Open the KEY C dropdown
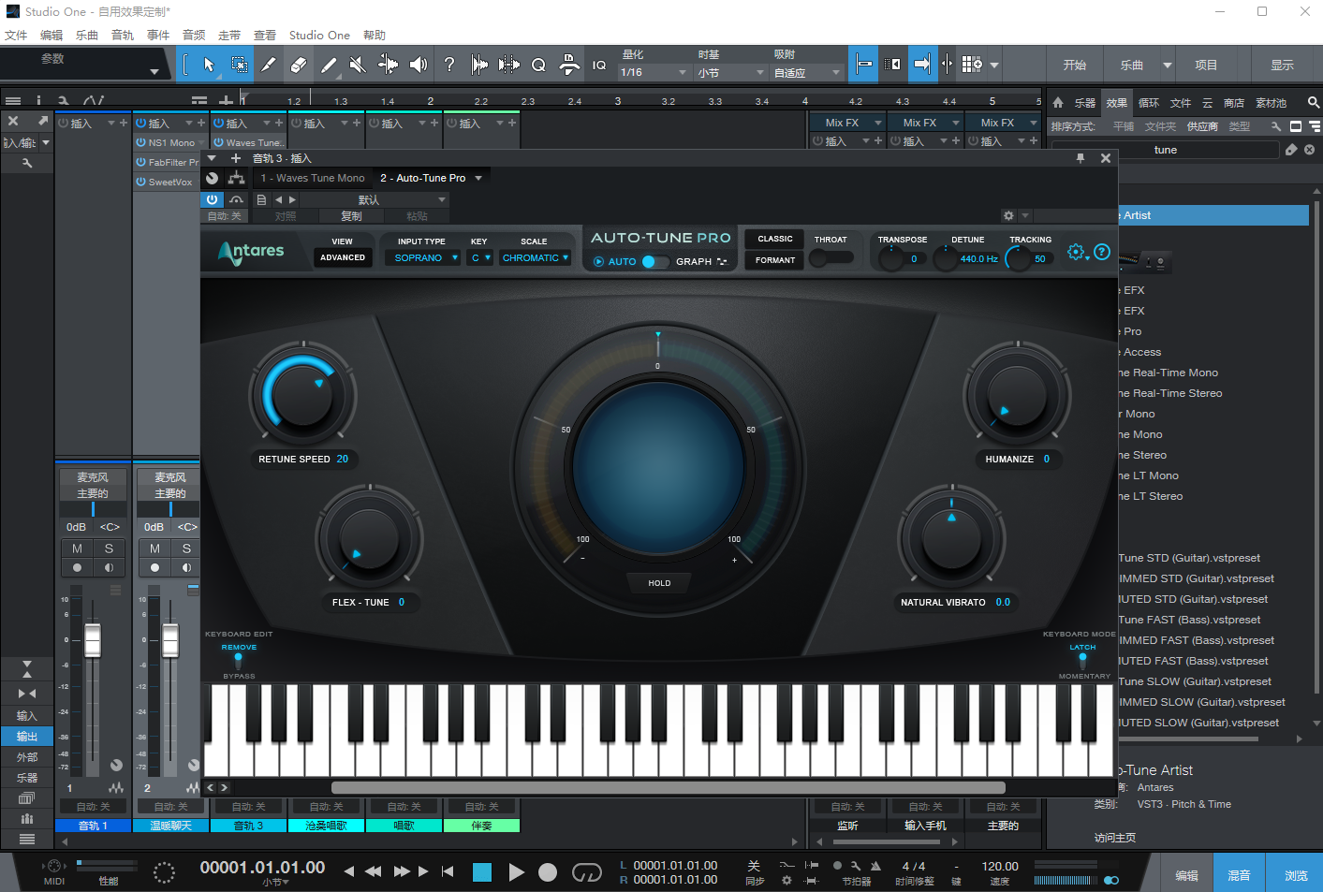 (x=480, y=258)
